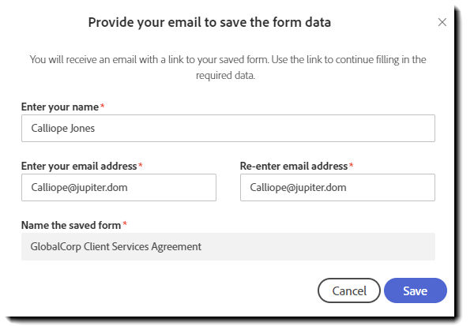The width and height of the screenshot is (474, 326).
Task: Click the Save button
Action: (x=415, y=290)
